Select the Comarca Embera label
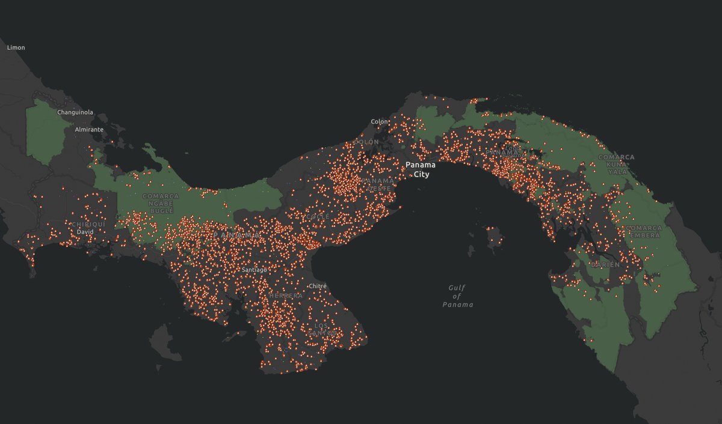The height and width of the screenshot is (424, 722). (x=644, y=231)
